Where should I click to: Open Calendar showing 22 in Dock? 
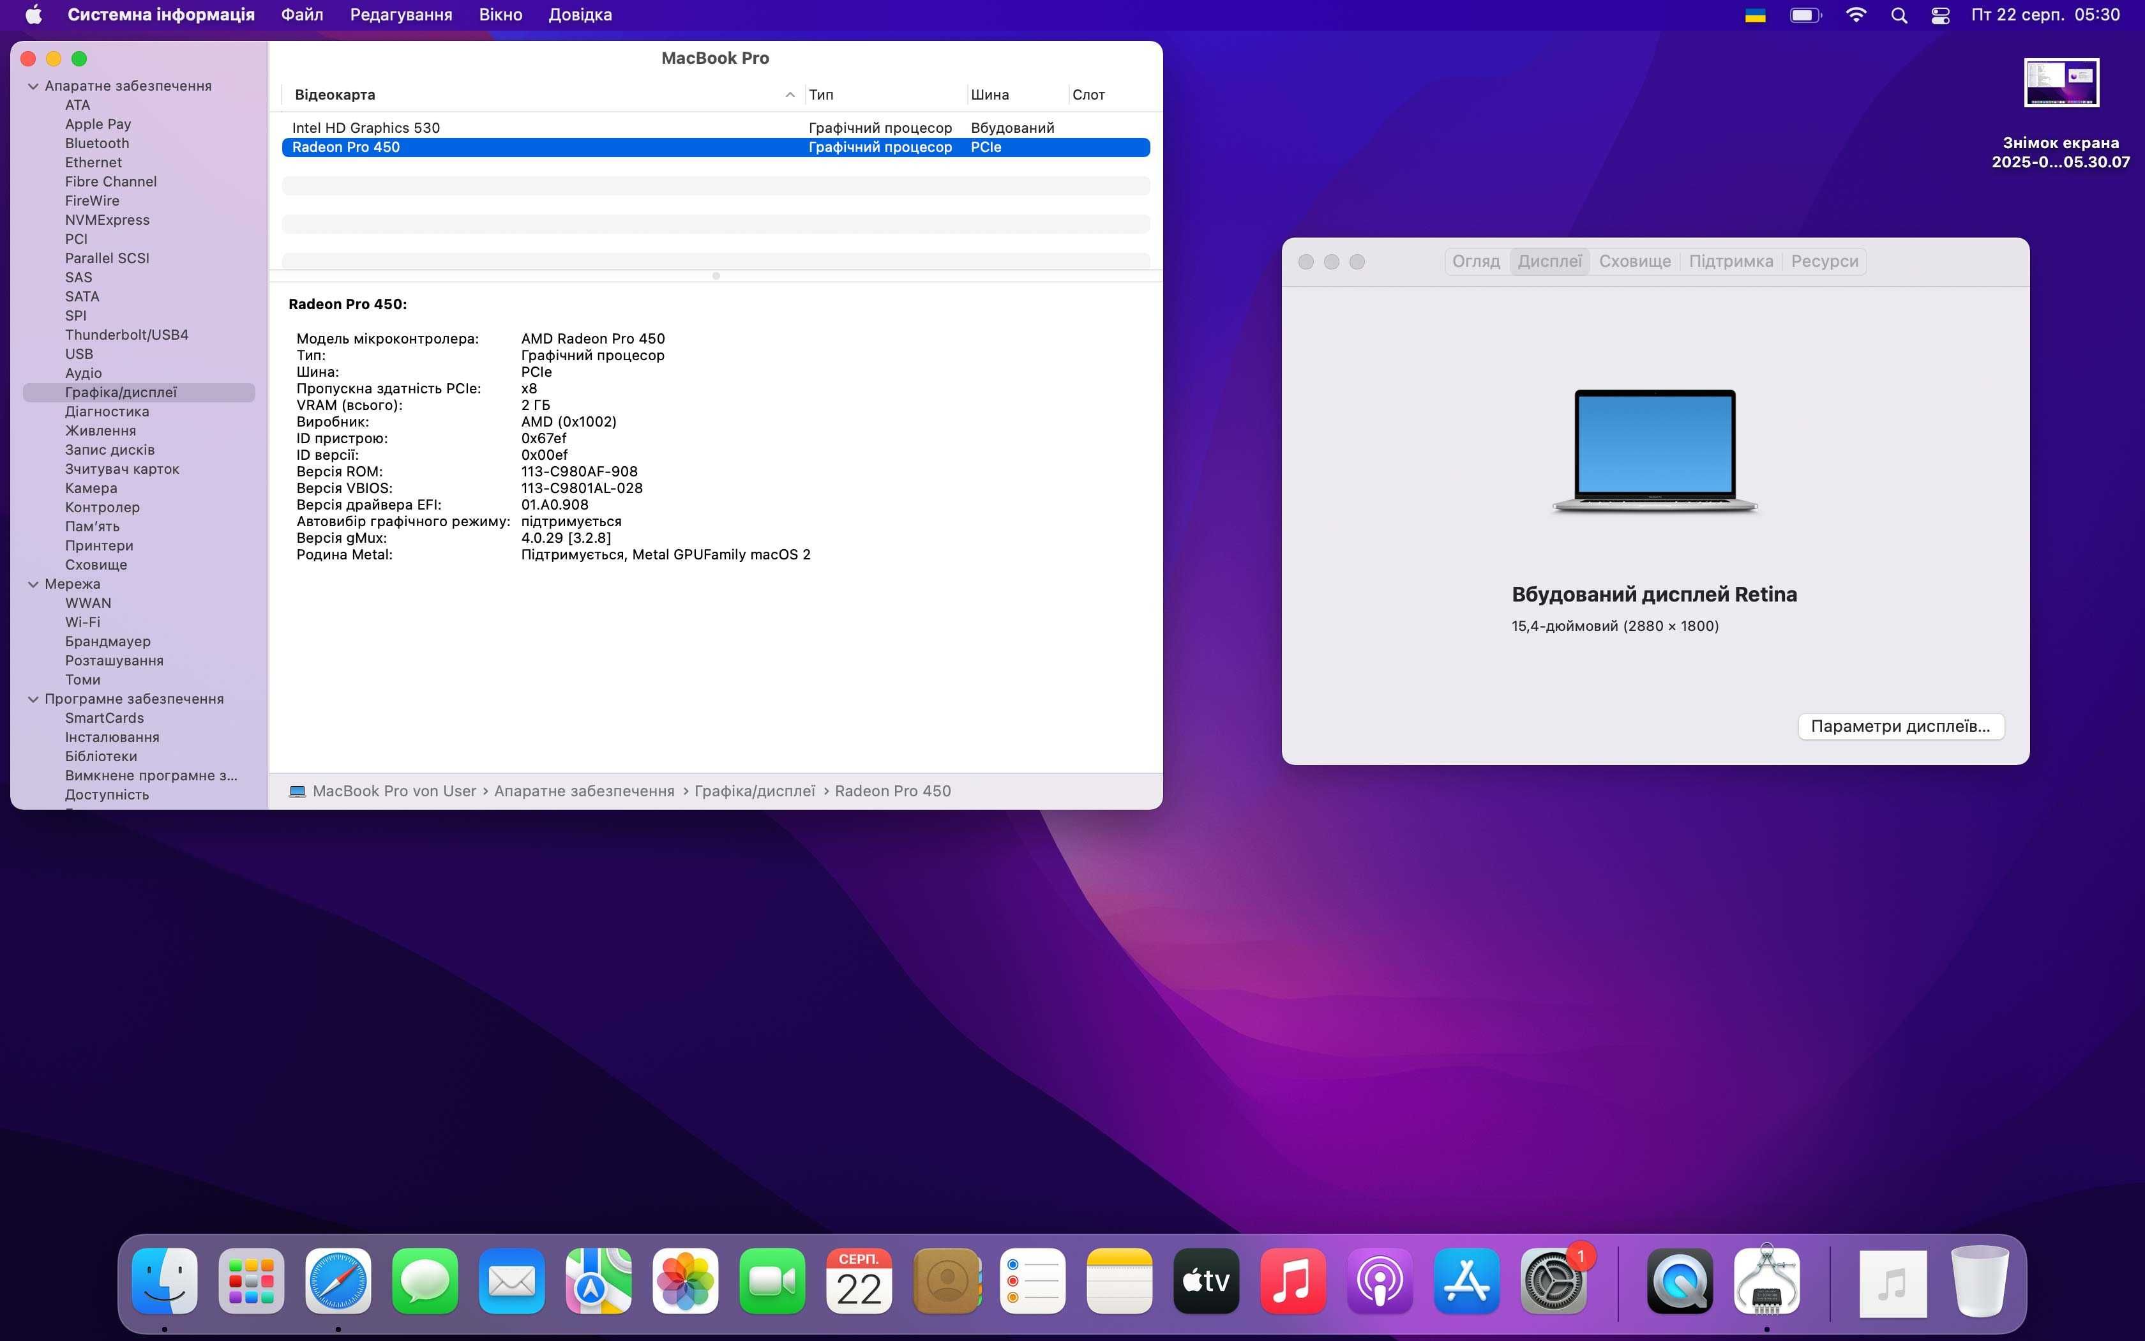[859, 1281]
